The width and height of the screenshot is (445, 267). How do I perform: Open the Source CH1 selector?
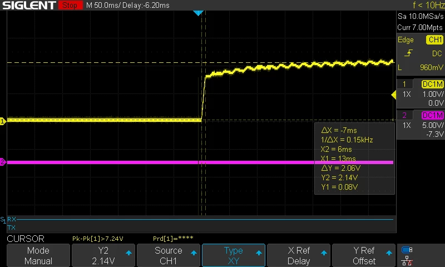click(x=169, y=255)
